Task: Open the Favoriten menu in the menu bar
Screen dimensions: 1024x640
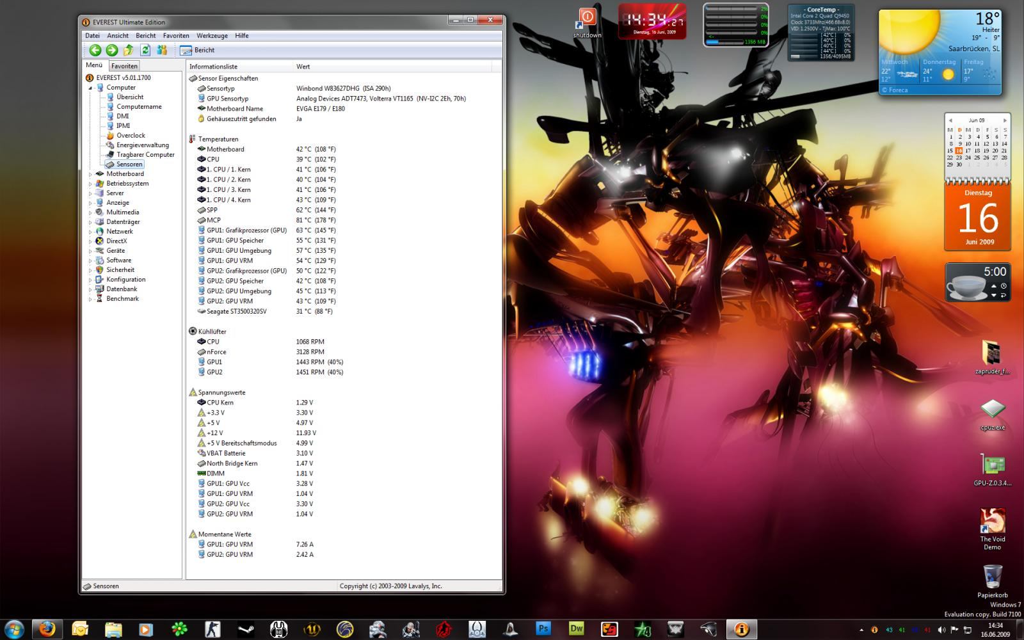Action: pos(176,36)
